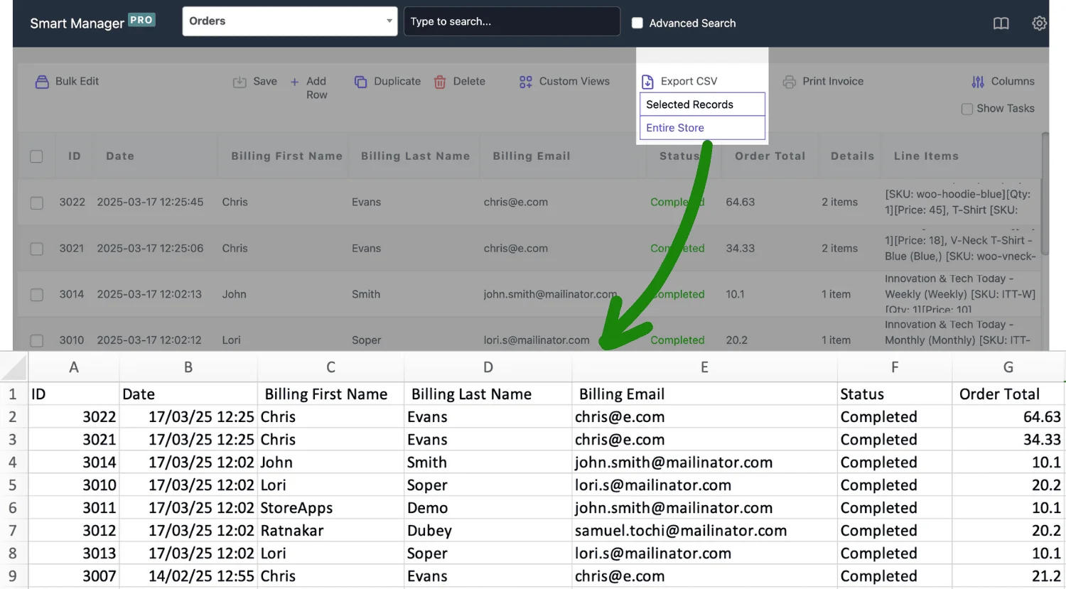1066x589 pixels.
Task: Click the Bulk Edit button label
Action: pos(77,81)
